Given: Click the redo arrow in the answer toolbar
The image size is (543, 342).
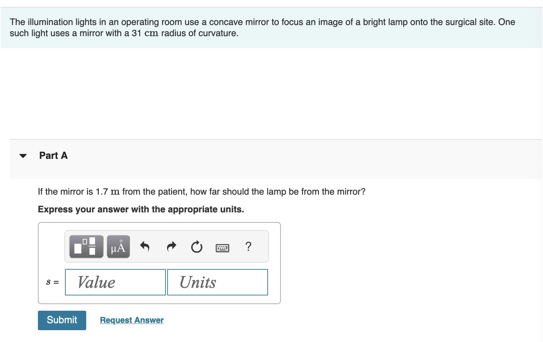Looking at the screenshot, I should point(171,246).
